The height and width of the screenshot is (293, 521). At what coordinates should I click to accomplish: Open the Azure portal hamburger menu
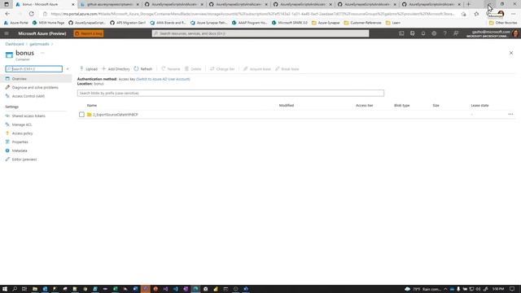point(7,33)
